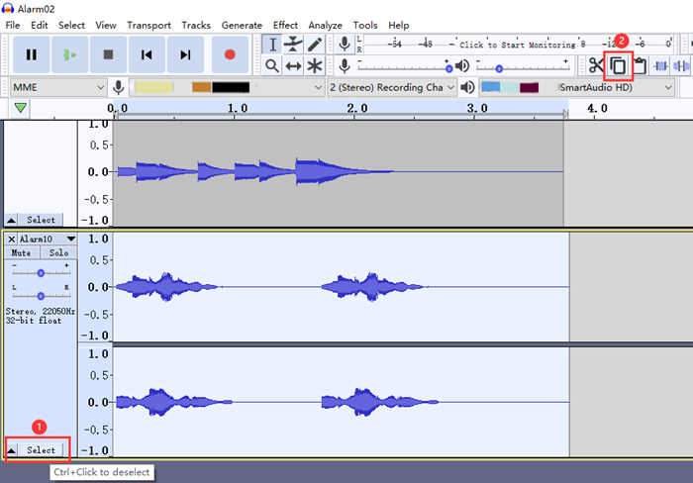Click Select button on Alarm10 track

41,450
